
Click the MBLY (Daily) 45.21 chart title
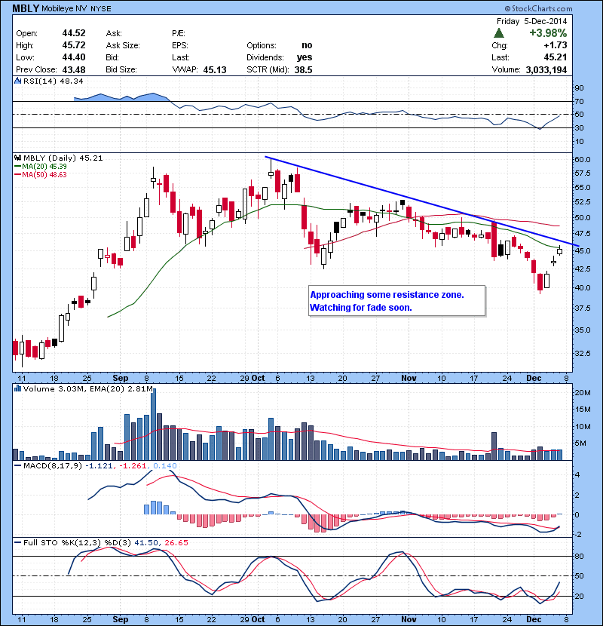click(63, 158)
